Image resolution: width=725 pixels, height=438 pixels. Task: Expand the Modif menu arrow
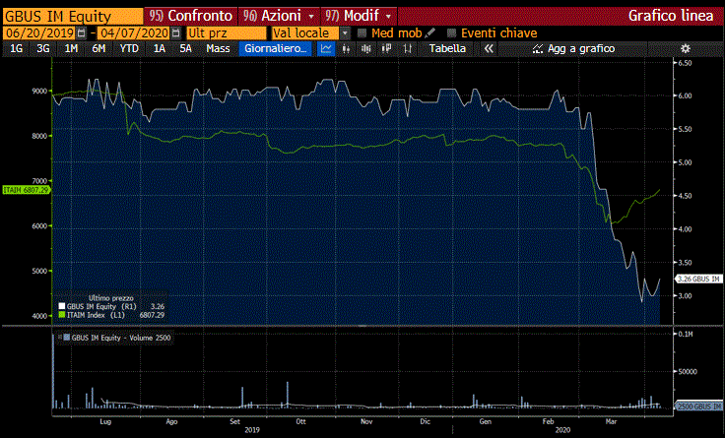(388, 16)
